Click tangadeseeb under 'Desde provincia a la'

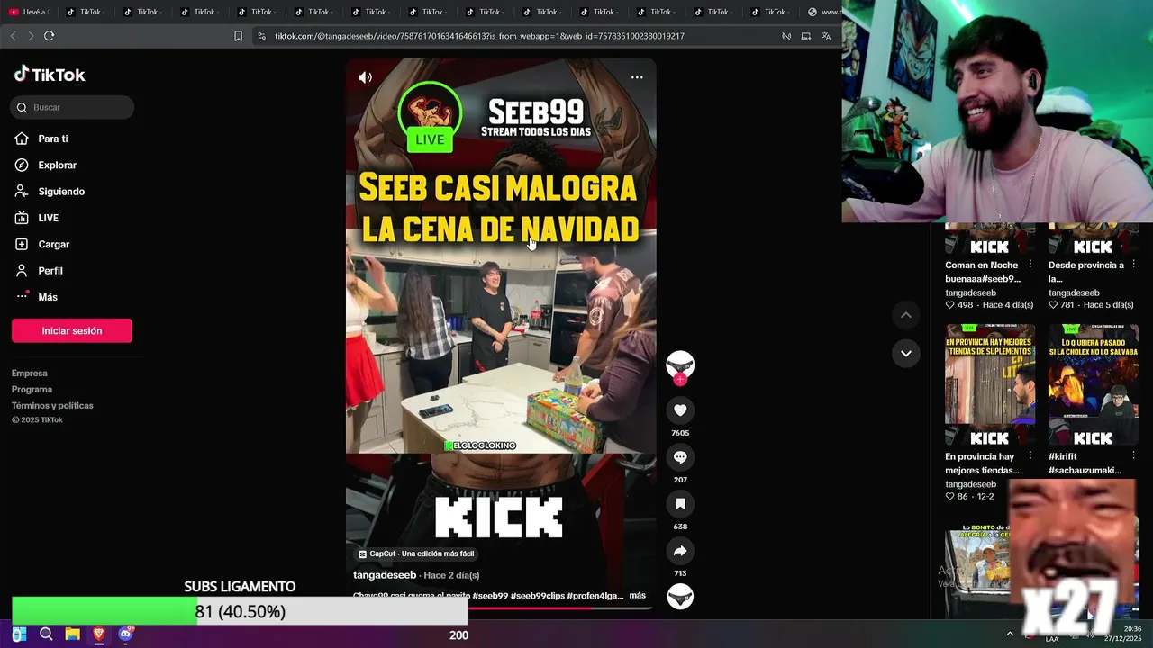[x=1074, y=292]
